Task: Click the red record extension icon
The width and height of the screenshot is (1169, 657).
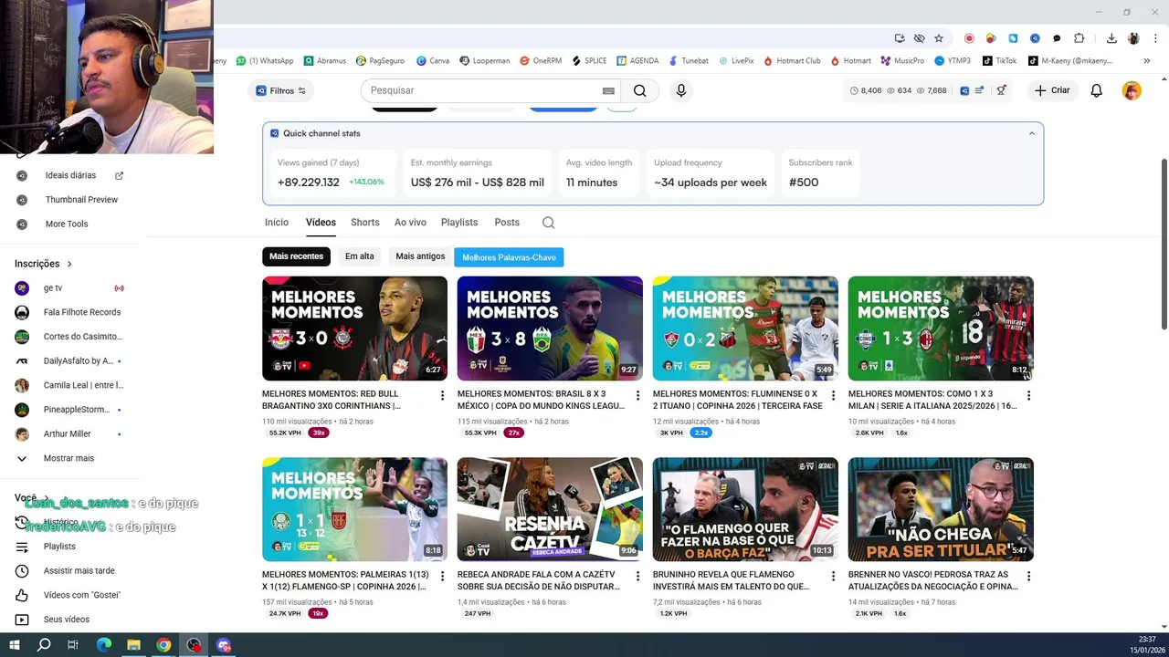Action: [x=969, y=38]
